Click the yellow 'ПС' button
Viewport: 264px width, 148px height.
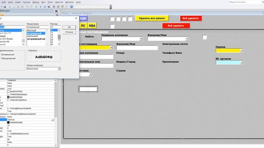point(83,25)
